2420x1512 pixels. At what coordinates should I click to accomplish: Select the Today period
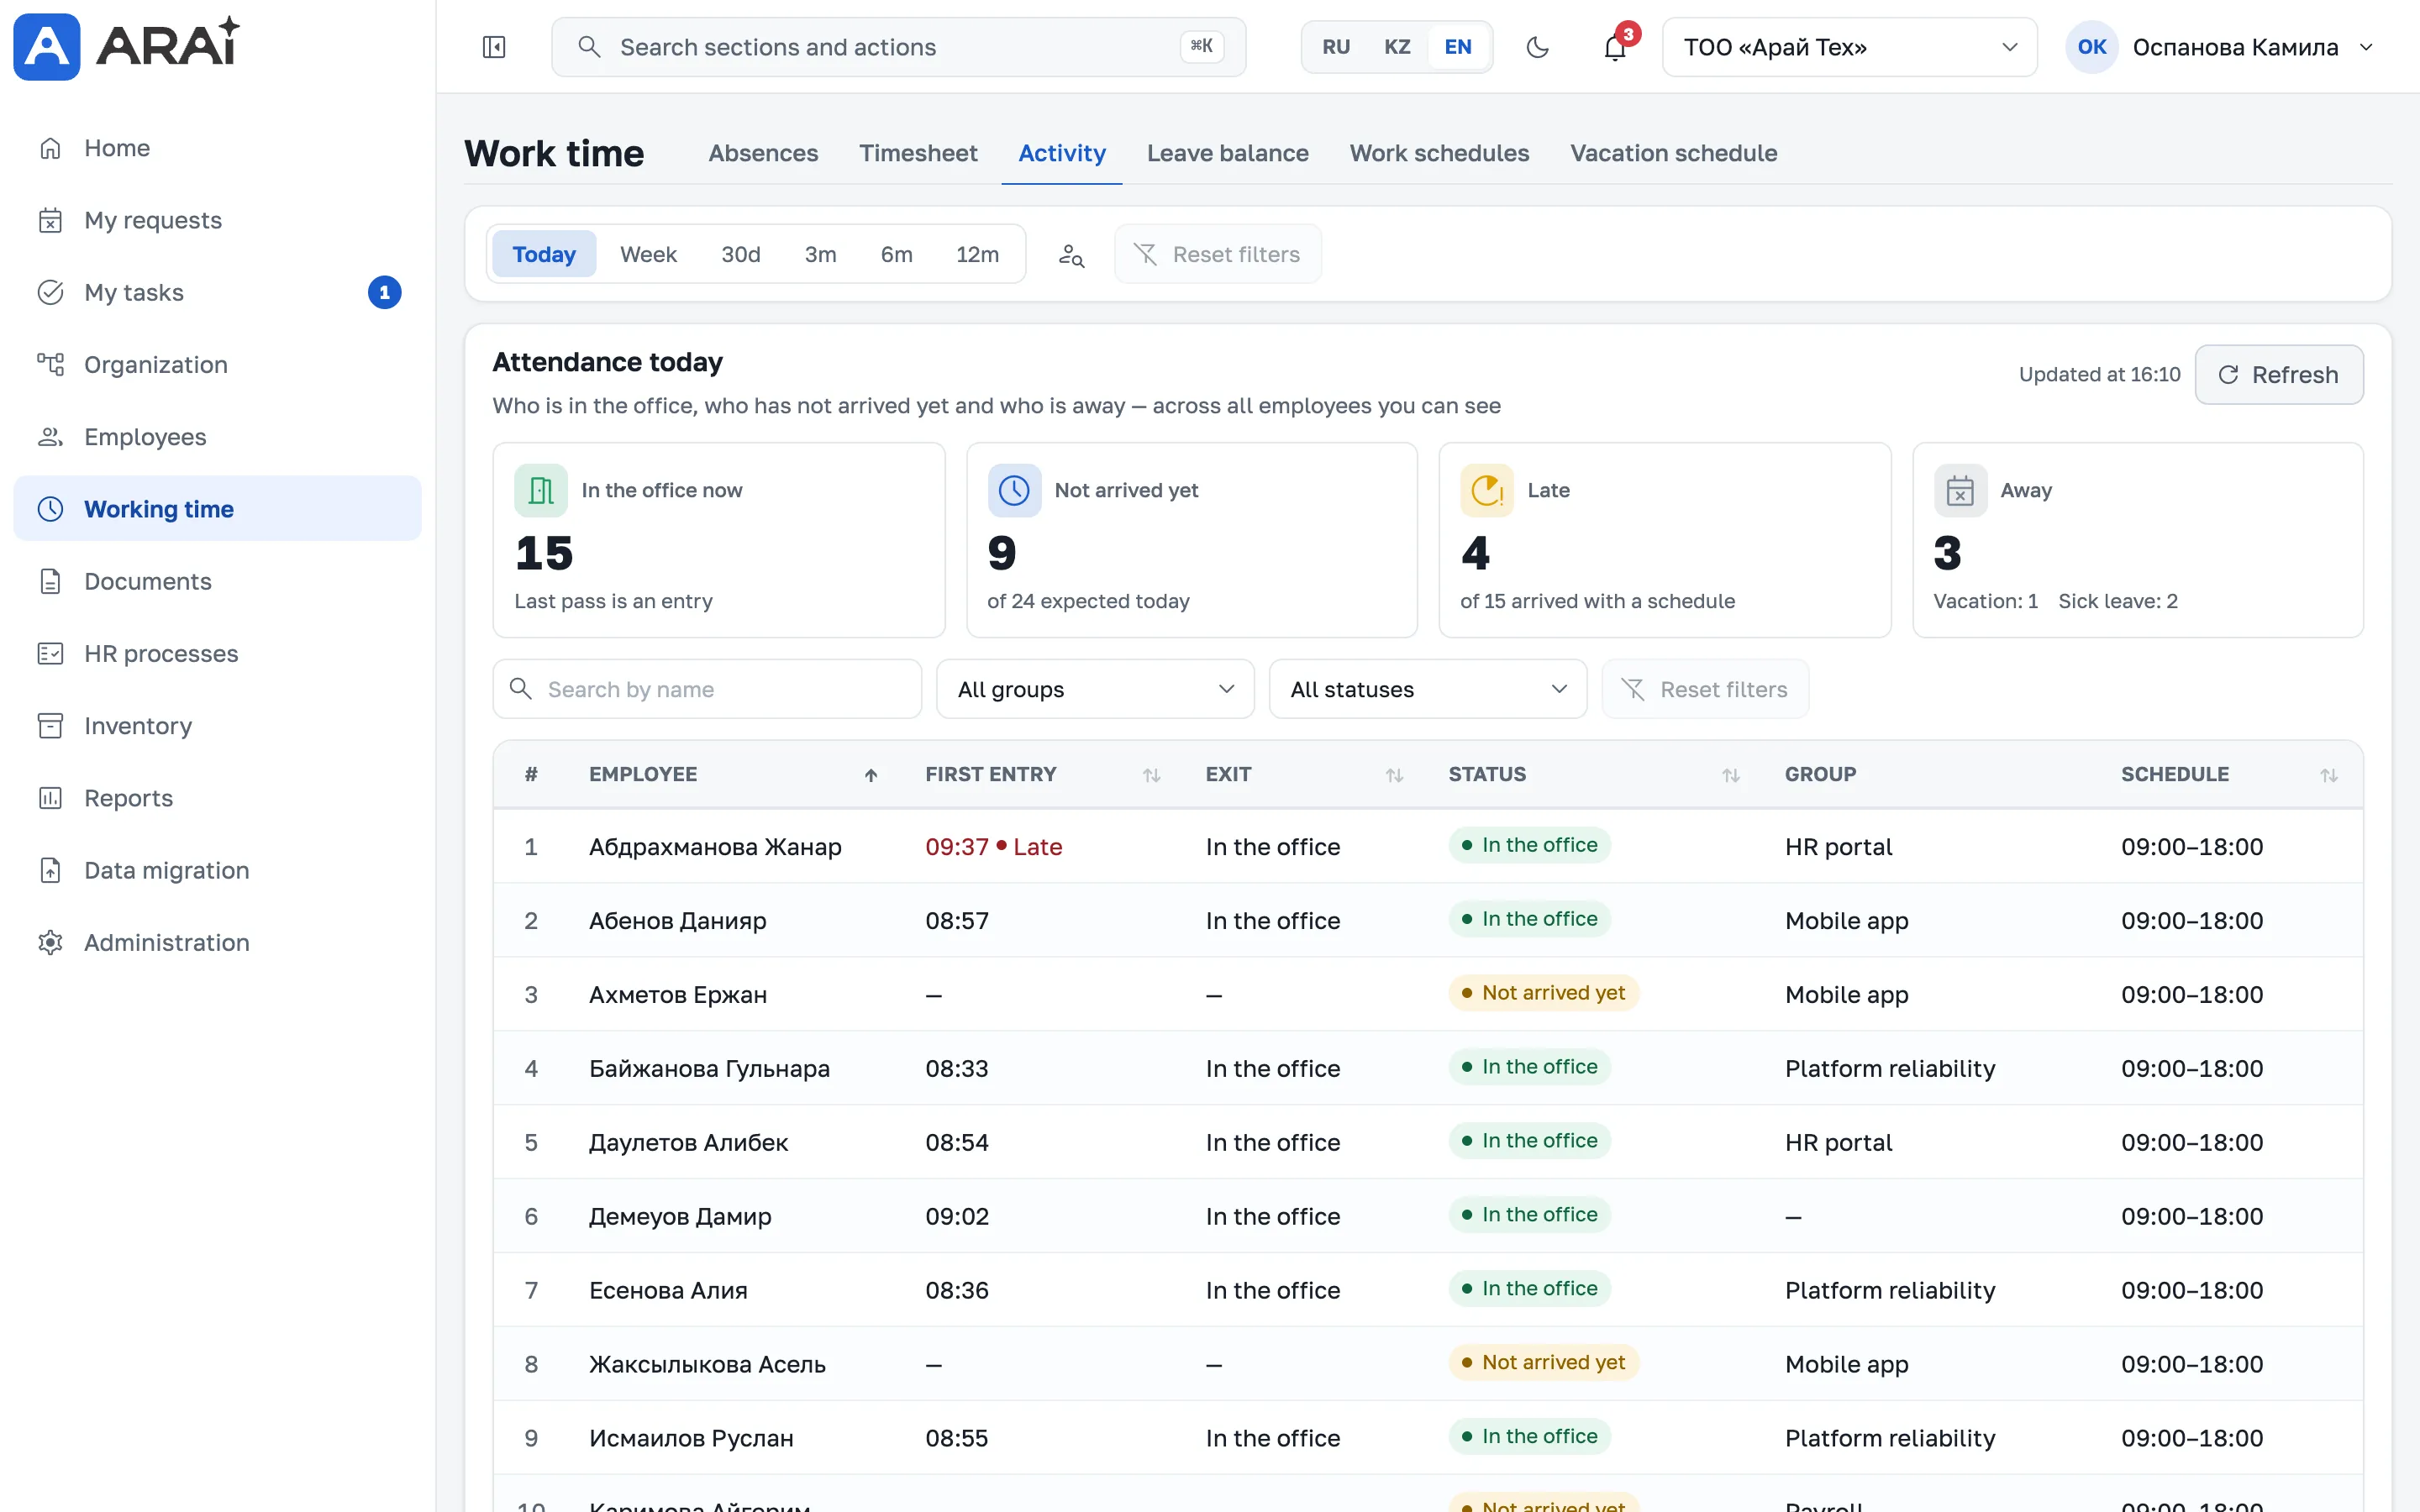pyautogui.click(x=544, y=254)
